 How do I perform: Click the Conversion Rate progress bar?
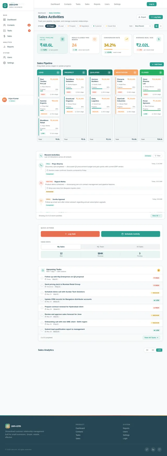tap(116, 49)
